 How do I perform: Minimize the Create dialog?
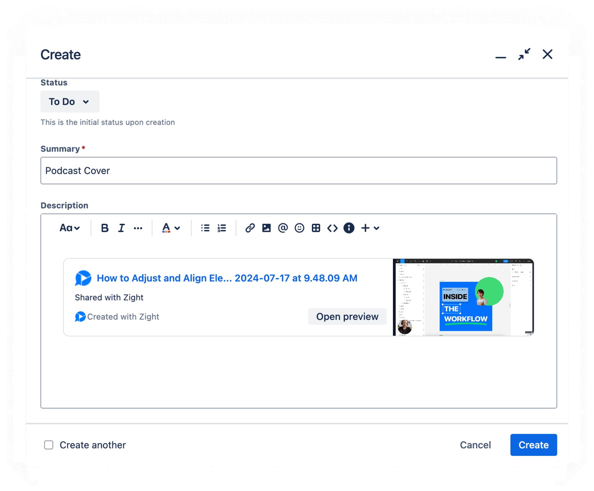[501, 57]
